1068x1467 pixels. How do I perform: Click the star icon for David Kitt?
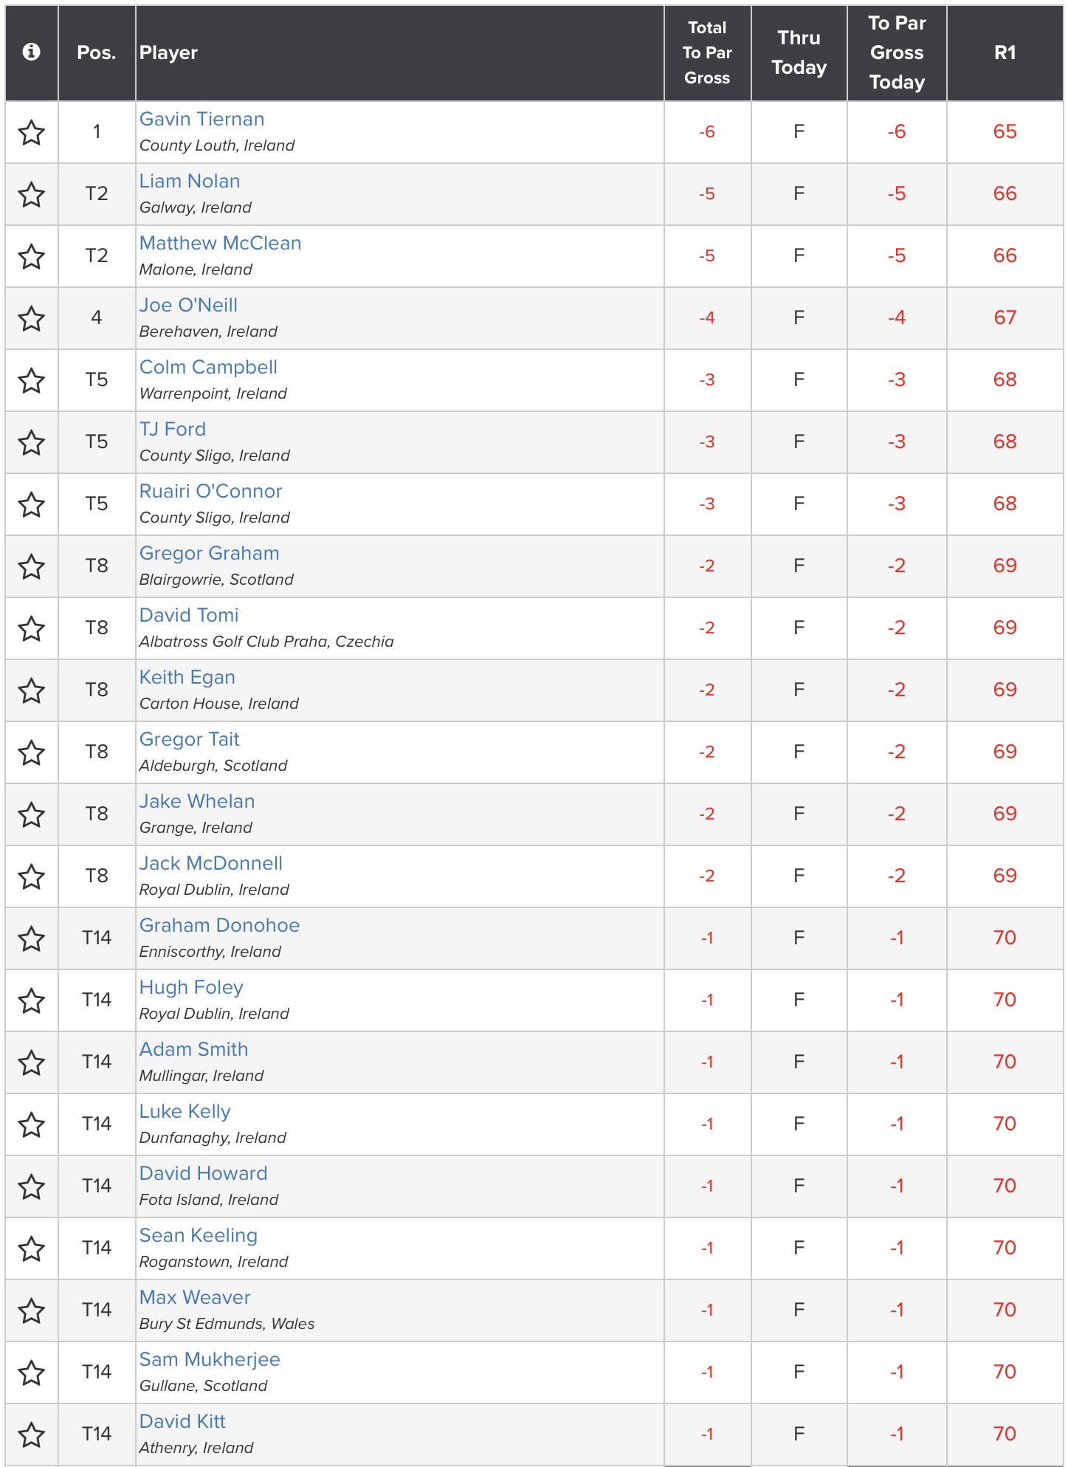(32, 1435)
